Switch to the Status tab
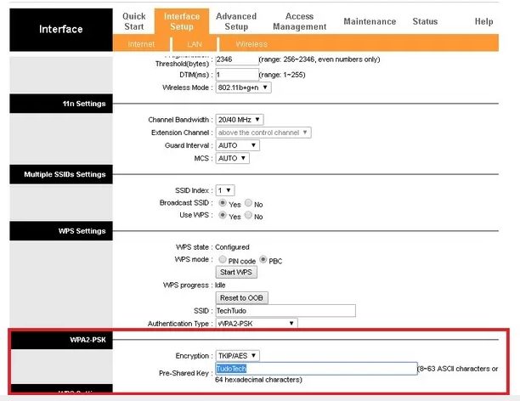This screenshot has height=401, width=520. 425,21
